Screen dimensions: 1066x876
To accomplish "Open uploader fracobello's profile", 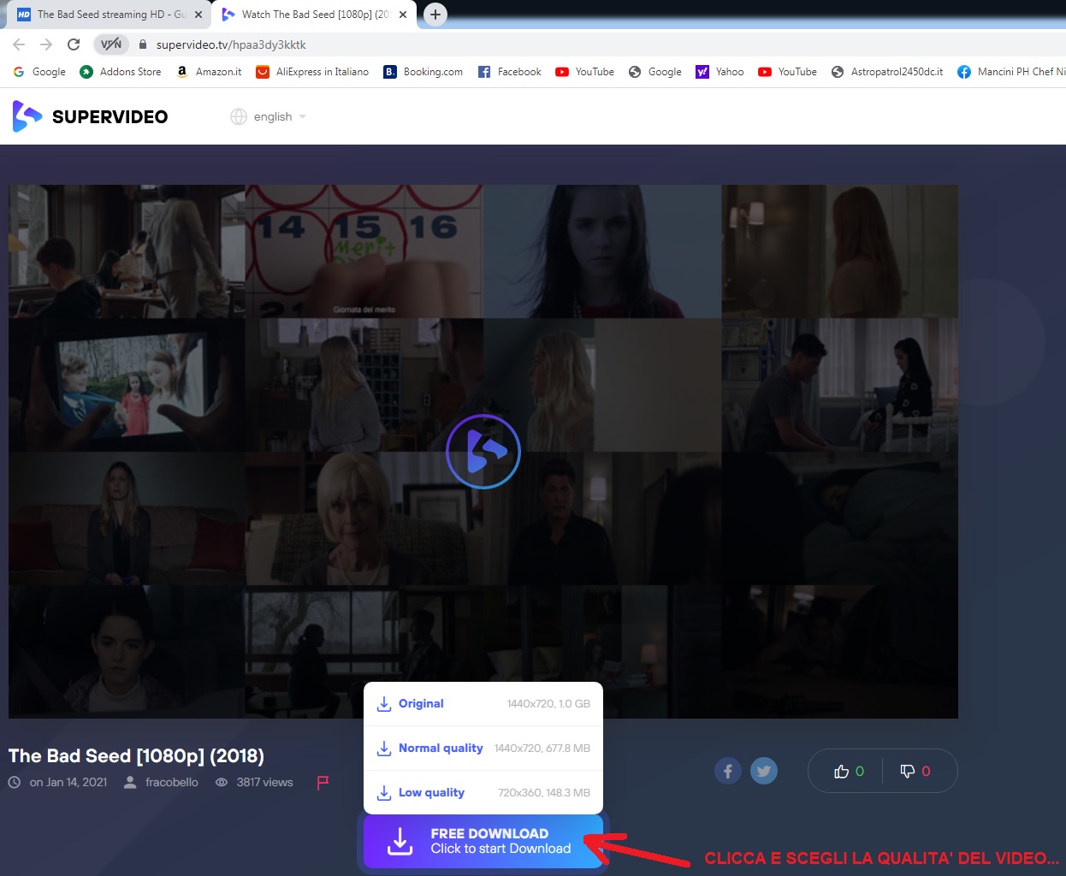I will click(x=171, y=782).
